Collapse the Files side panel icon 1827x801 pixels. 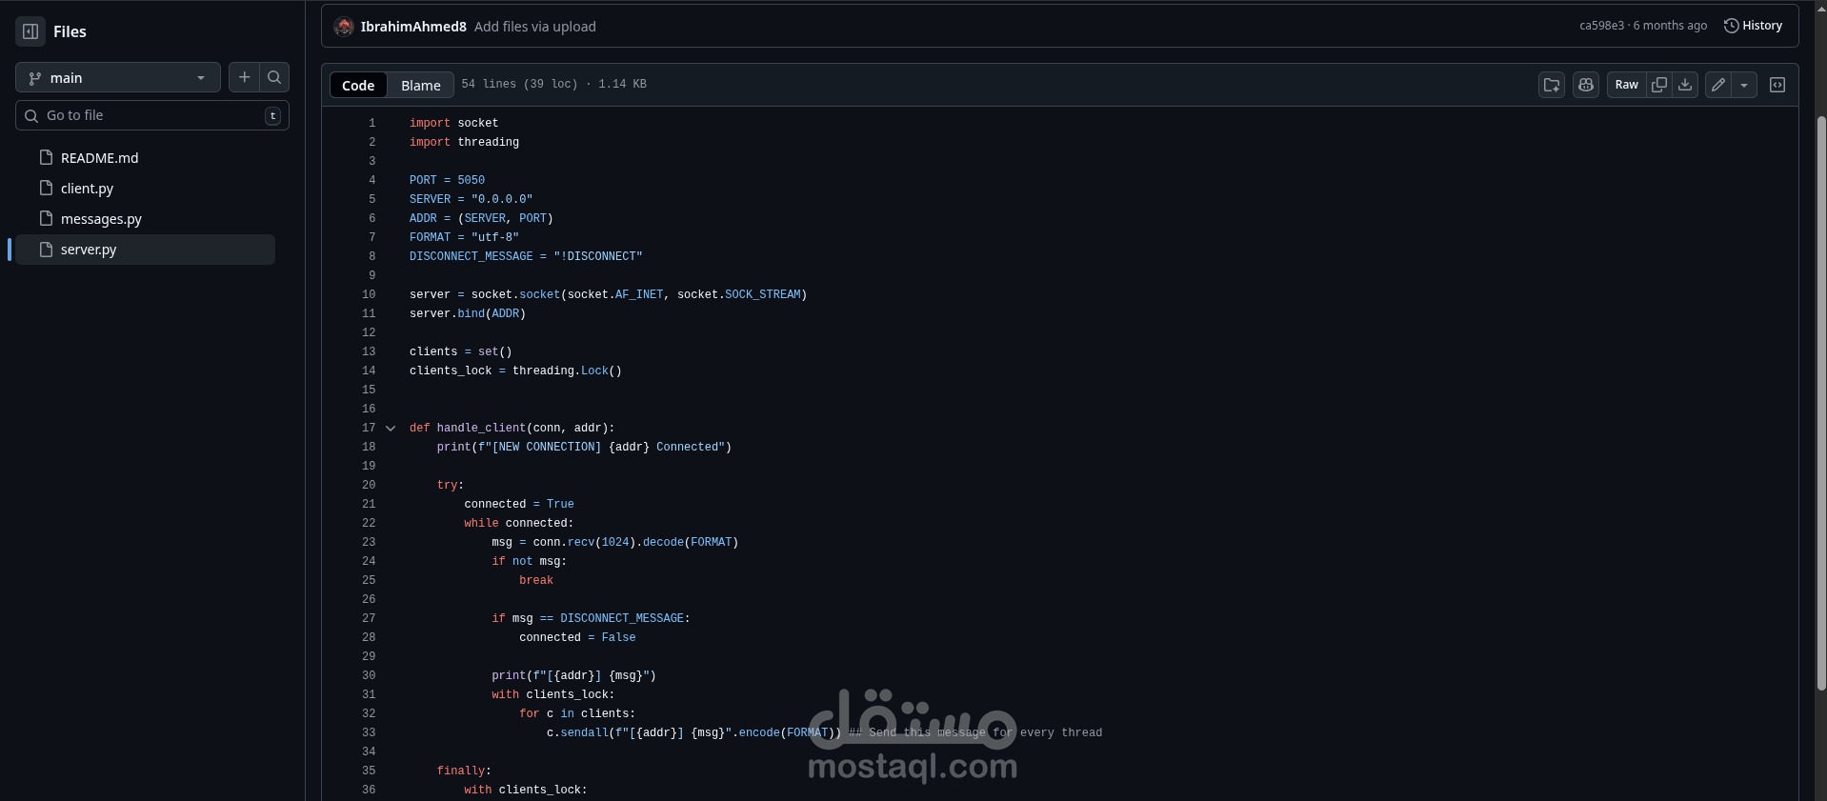(30, 31)
